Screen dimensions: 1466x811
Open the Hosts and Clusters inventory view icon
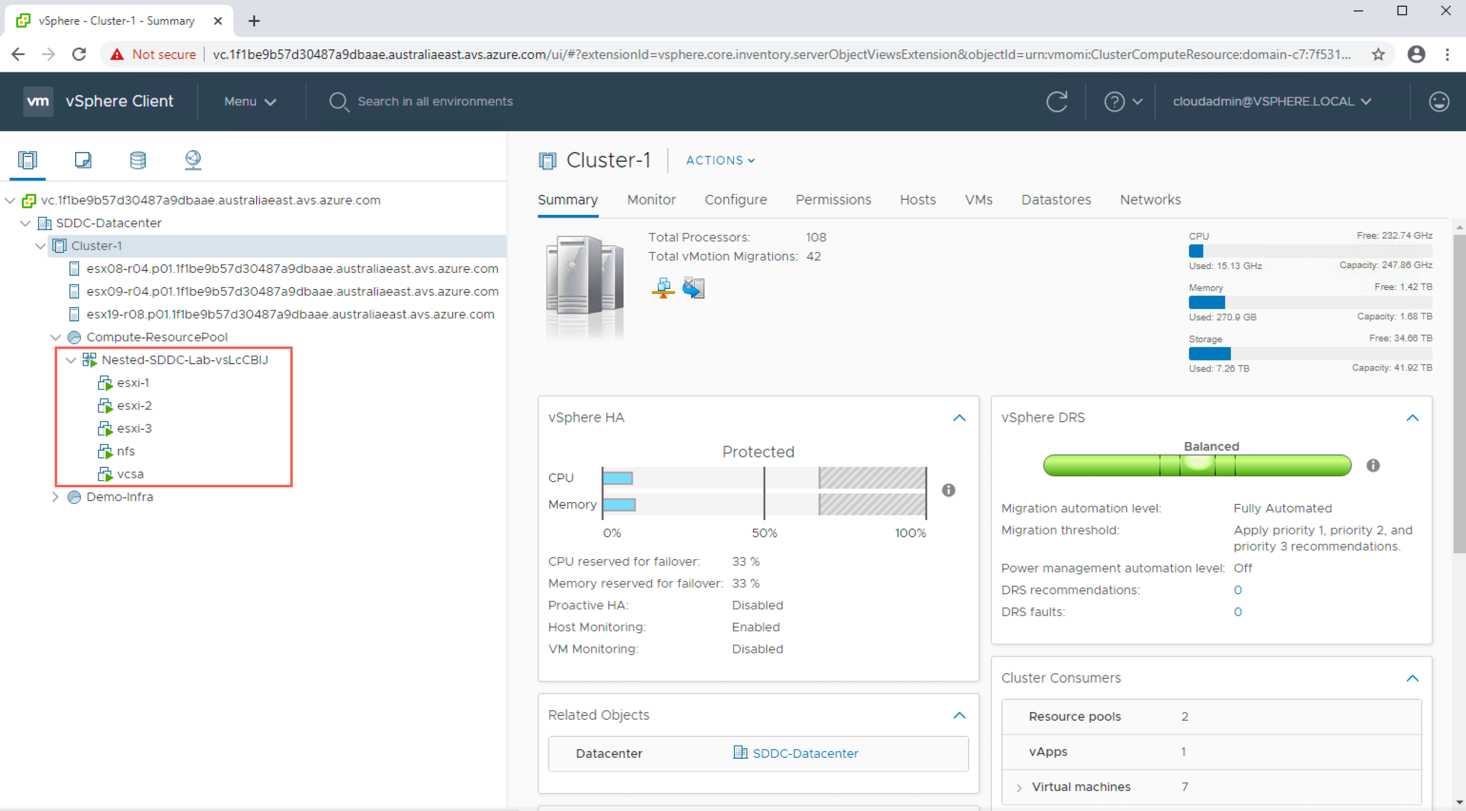(x=27, y=160)
